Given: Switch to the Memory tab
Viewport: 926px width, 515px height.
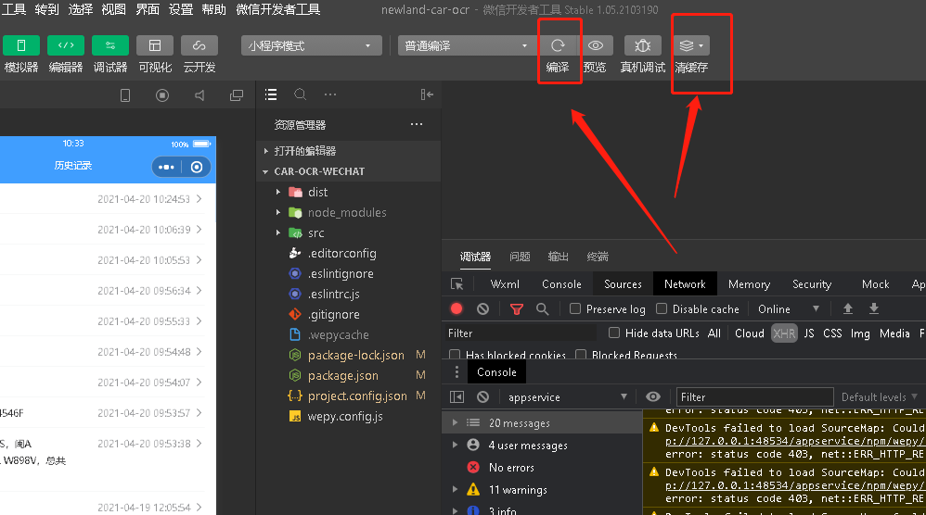Looking at the screenshot, I should tap(750, 284).
